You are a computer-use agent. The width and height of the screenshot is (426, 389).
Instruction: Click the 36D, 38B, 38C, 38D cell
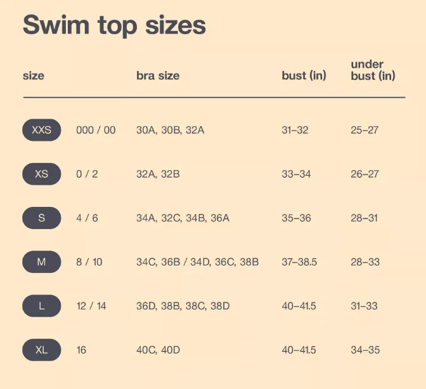(x=183, y=306)
